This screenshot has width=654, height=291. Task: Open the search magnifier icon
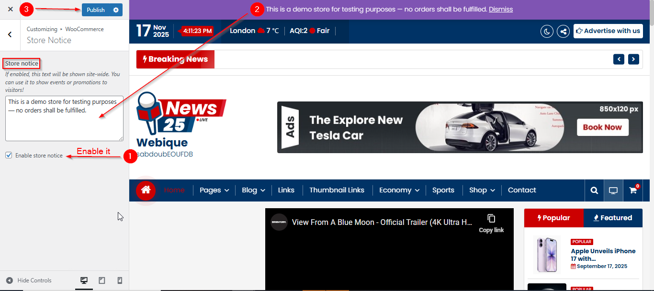point(594,190)
